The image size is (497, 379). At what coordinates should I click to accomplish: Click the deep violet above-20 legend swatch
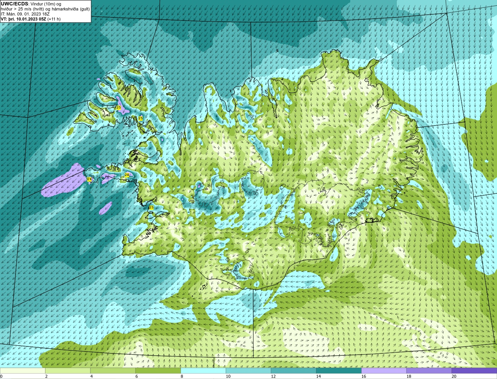[474, 370]
